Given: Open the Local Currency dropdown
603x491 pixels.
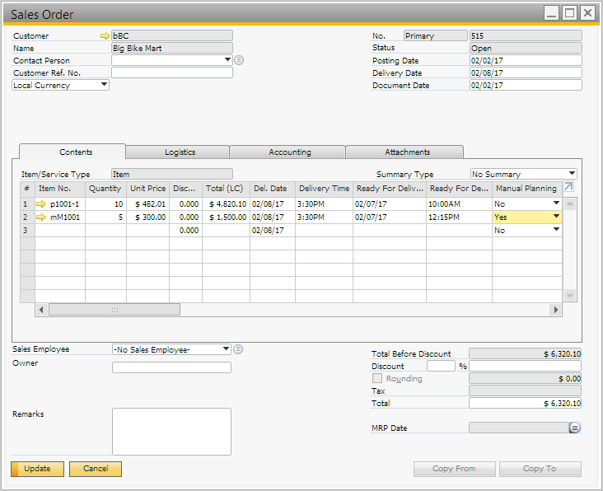Looking at the screenshot, I should pyautogui.click(x=105, y=85).
